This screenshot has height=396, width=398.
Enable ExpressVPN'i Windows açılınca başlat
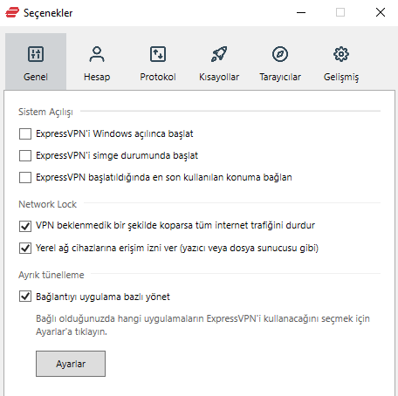coord(25,134)
